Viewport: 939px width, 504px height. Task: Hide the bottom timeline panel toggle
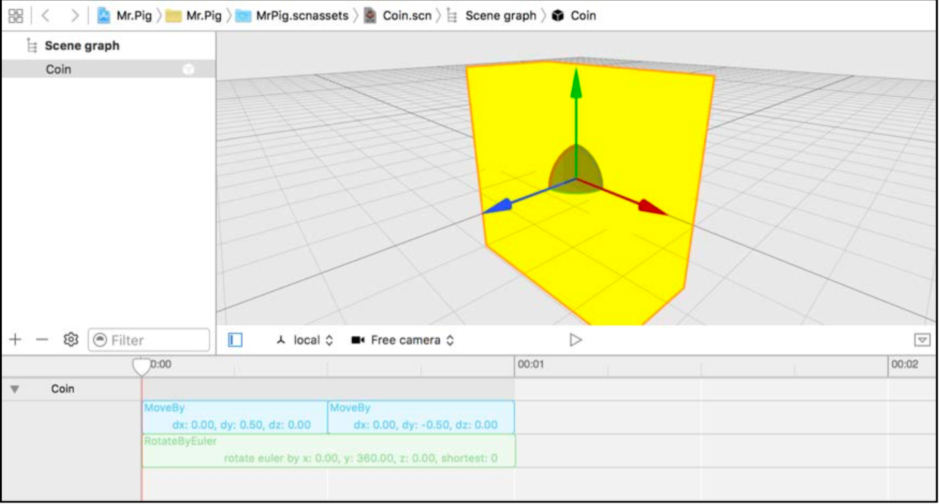click(x=923, y=339)
